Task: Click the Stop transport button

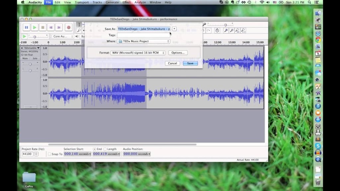Action: coord(43,28)
